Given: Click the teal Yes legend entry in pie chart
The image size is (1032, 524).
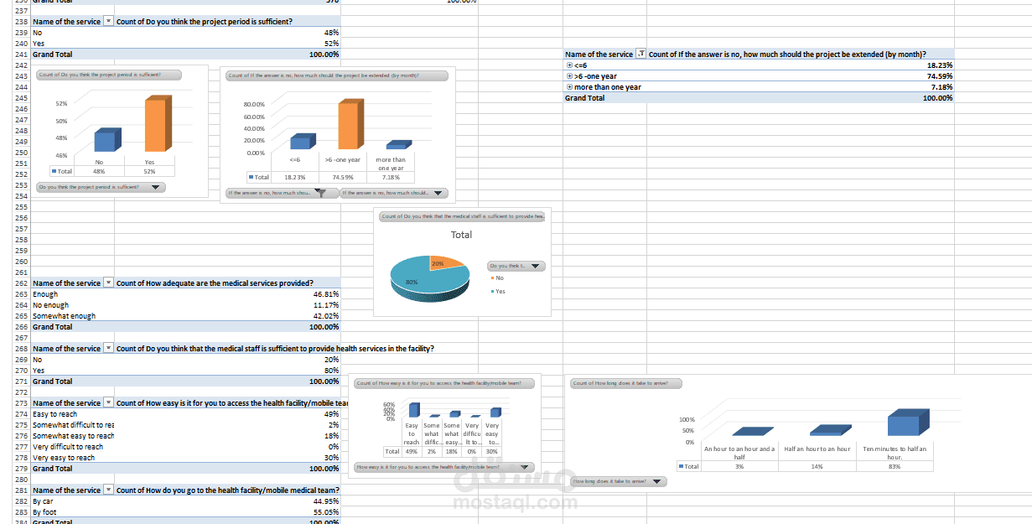Looking at the screenshot, I should coord(497,291).
